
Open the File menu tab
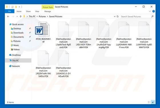(9, 11)
